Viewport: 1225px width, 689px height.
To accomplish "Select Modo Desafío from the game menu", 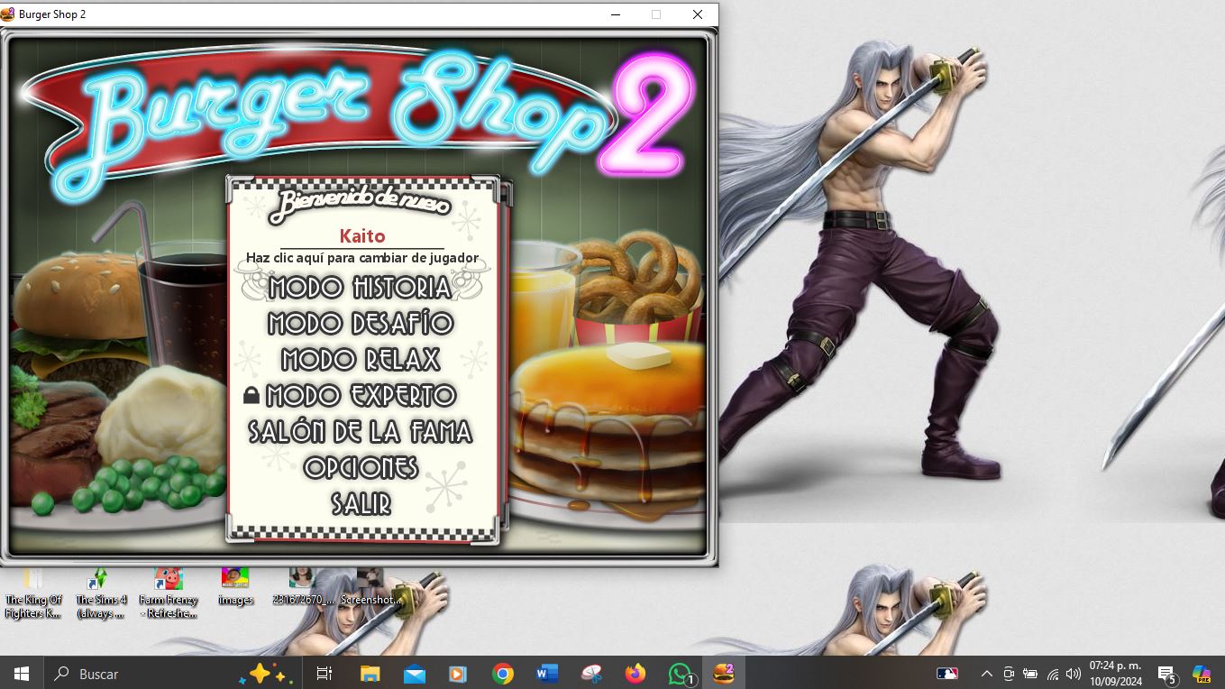I will tap(361, 324).
